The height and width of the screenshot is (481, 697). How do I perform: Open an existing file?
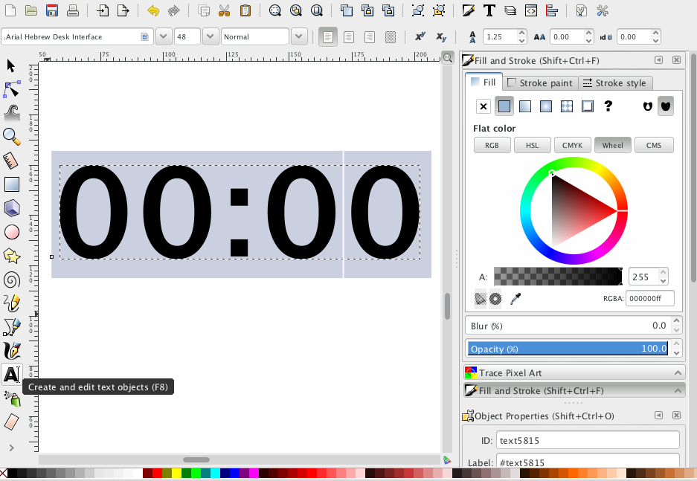point(30,10)
